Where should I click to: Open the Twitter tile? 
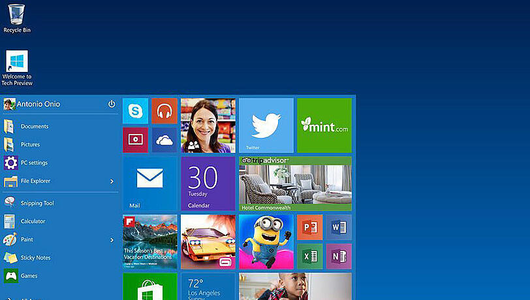point(266,125)
